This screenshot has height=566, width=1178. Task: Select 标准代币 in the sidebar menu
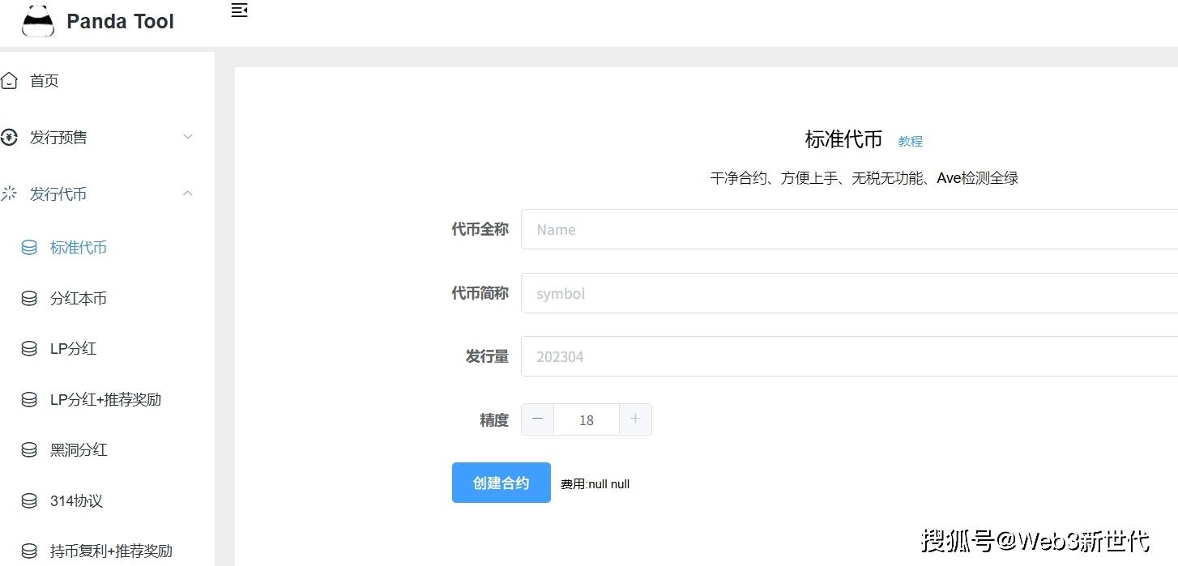point(78,248)
